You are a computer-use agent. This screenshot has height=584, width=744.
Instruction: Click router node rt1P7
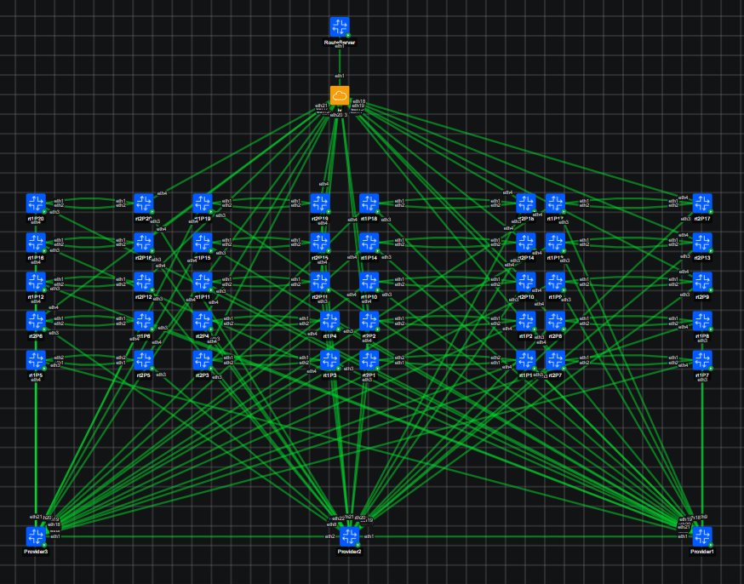(x=702, y=361)
